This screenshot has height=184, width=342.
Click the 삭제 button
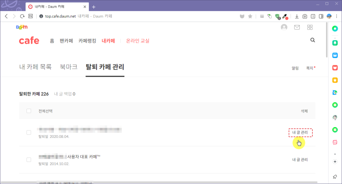coord(304,111)
